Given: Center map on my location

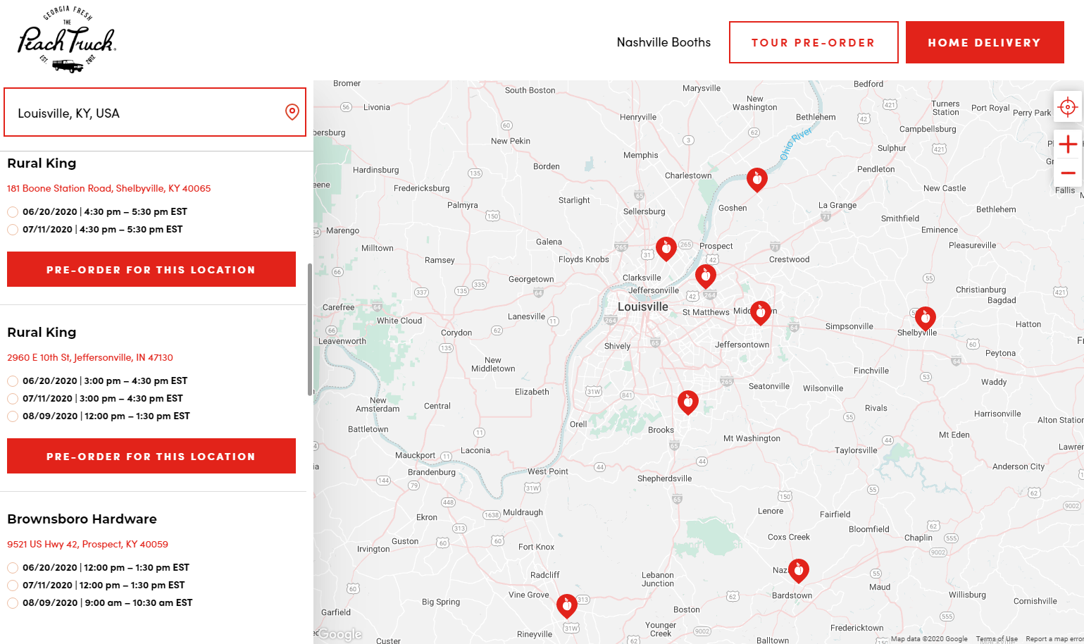Looking at the screenshot, I should [1068, 107].
